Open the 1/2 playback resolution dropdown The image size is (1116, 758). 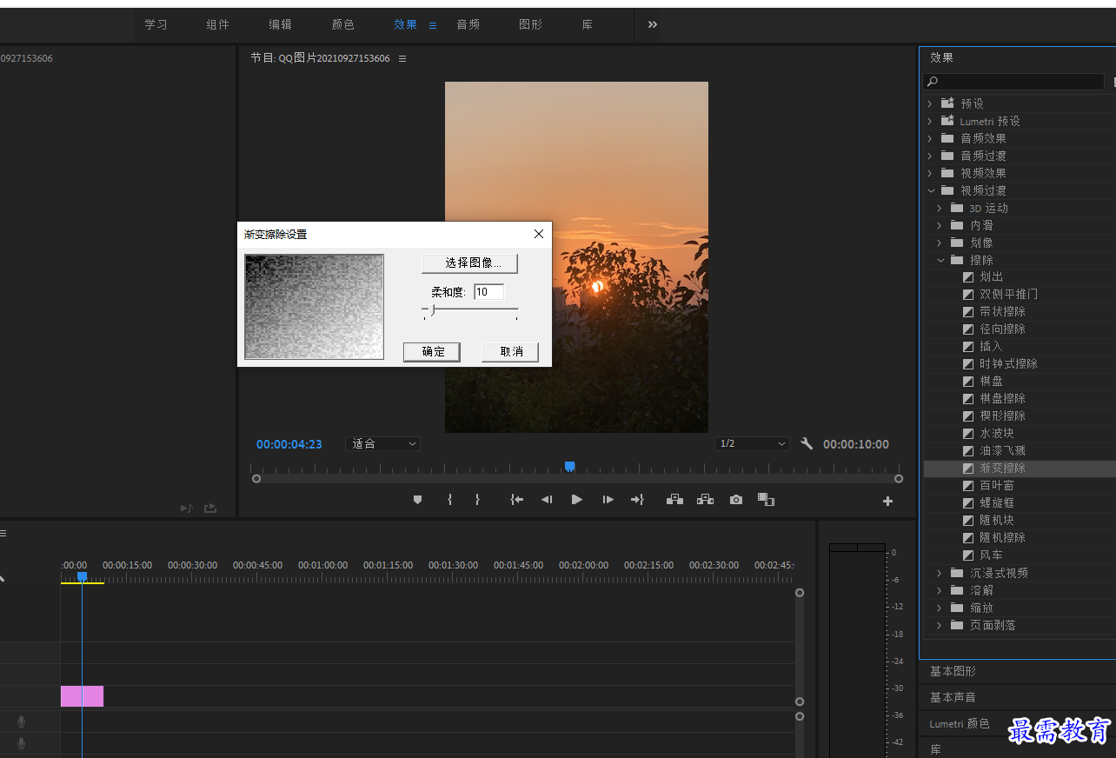pyautogui.click(x=752, y=443)
